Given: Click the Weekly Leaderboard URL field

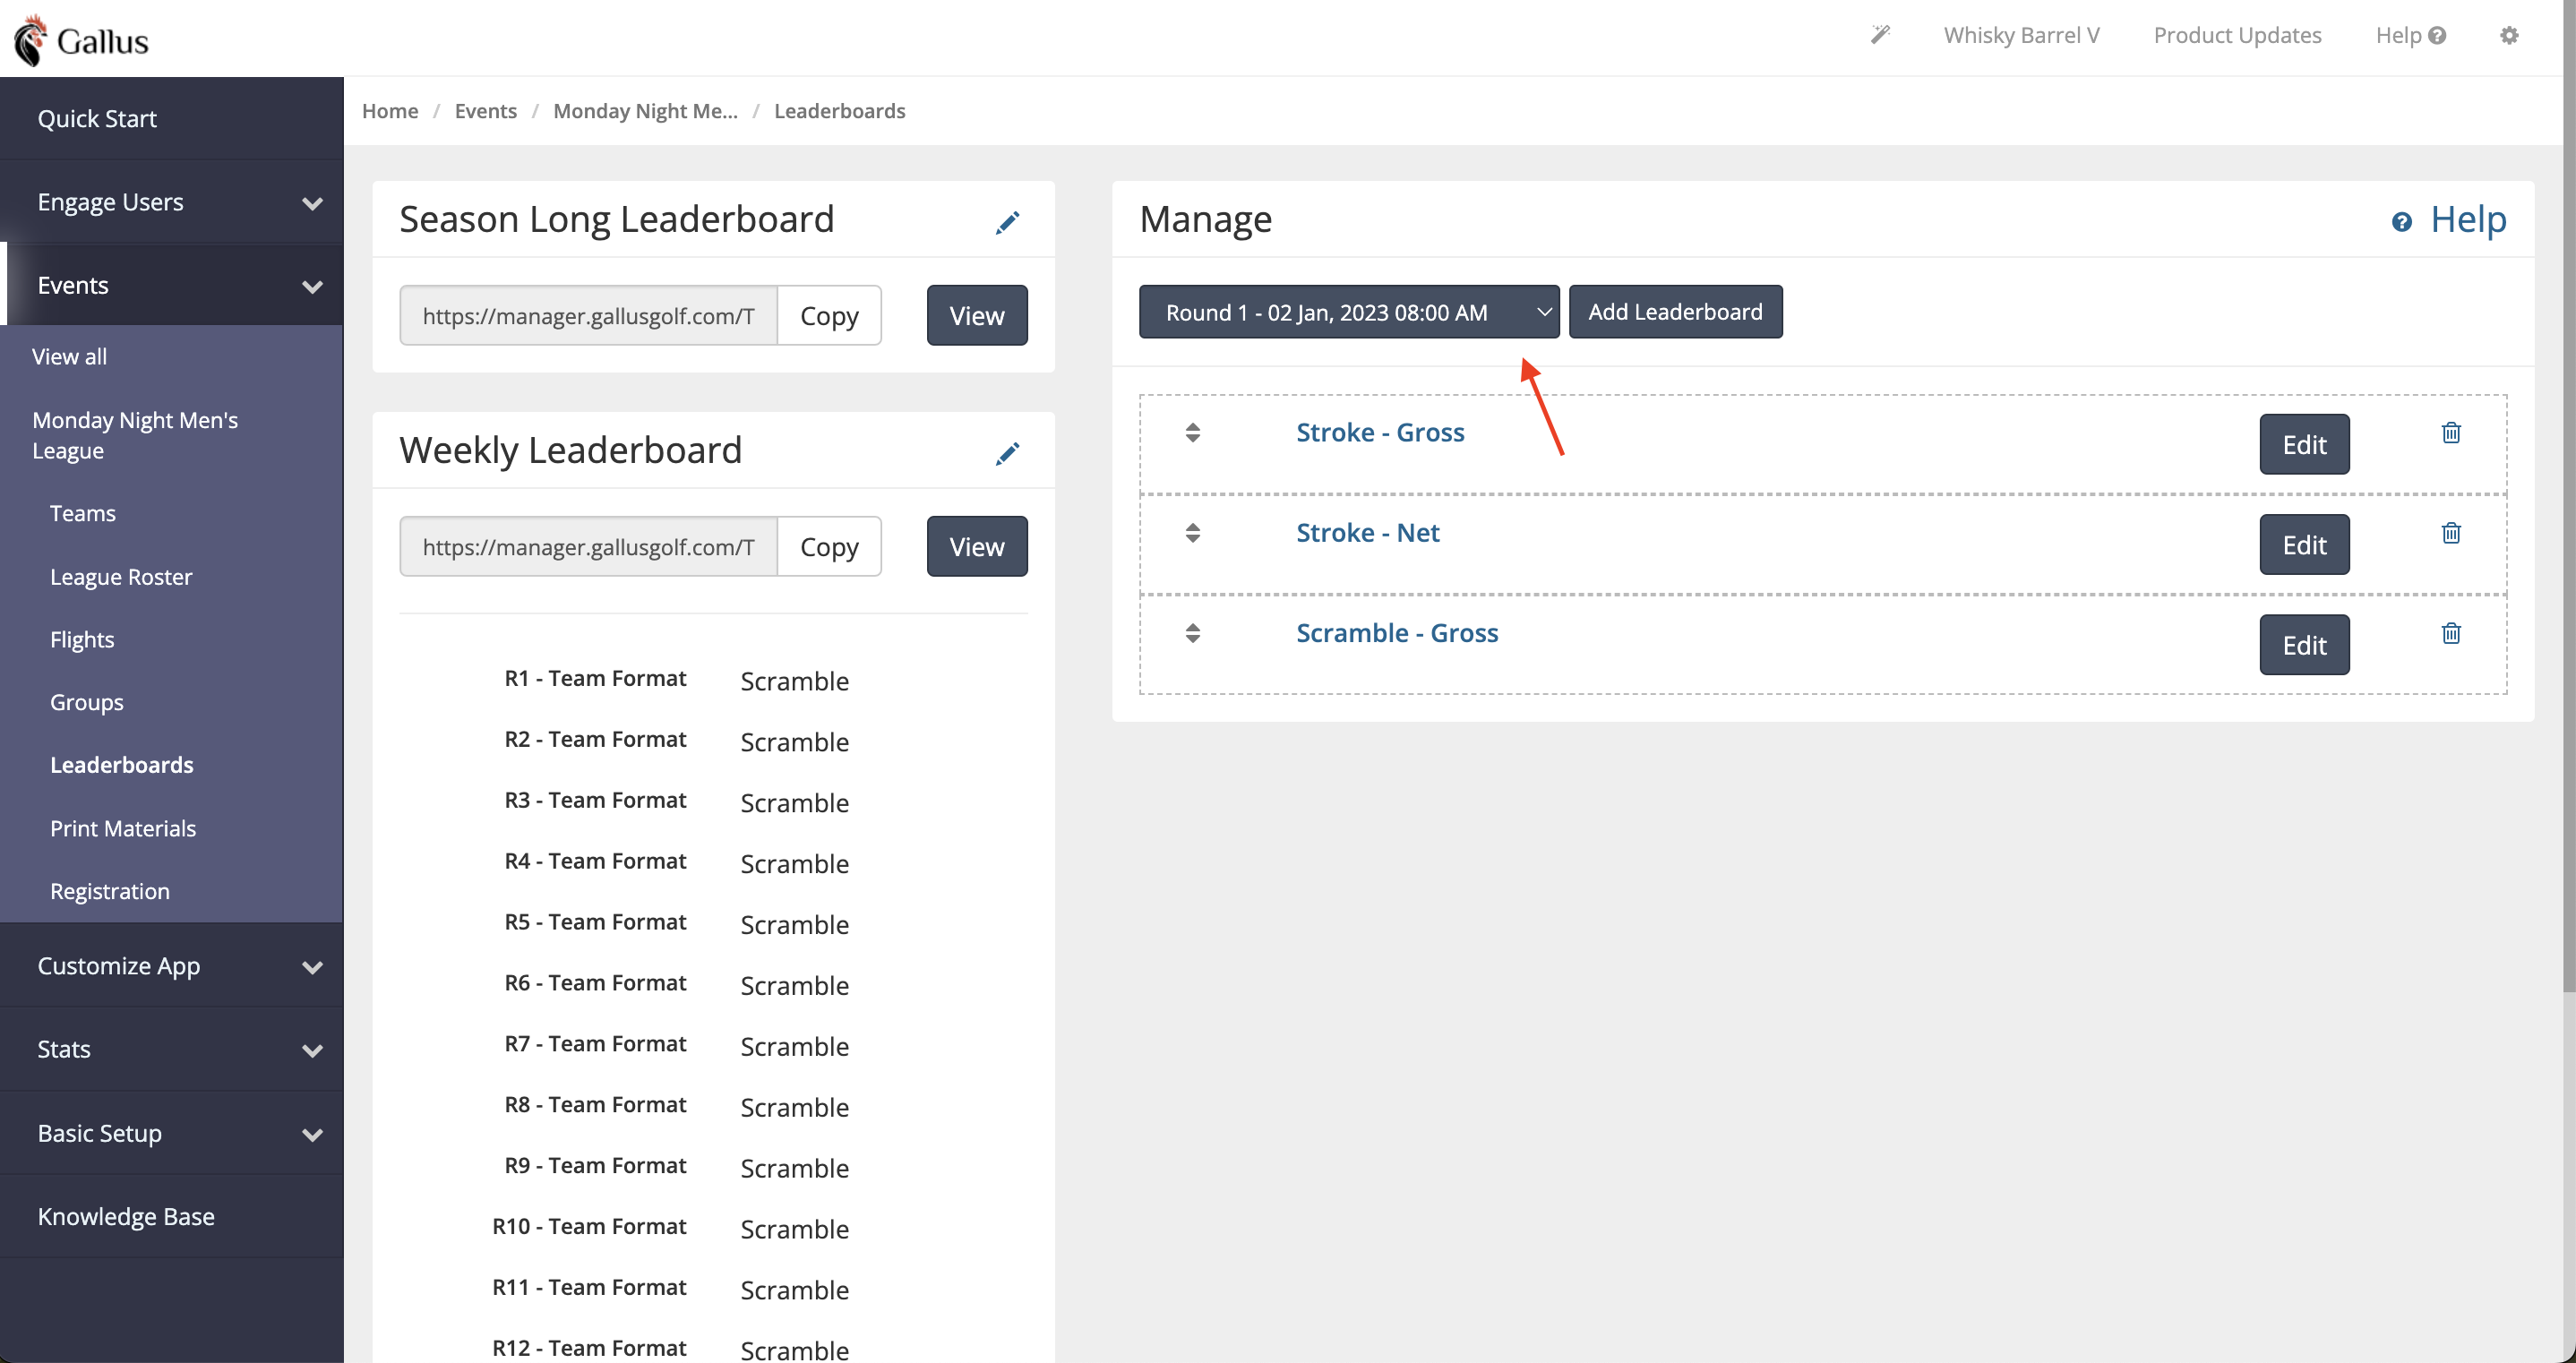Looking at the screenshot, I should pos(588,547).
